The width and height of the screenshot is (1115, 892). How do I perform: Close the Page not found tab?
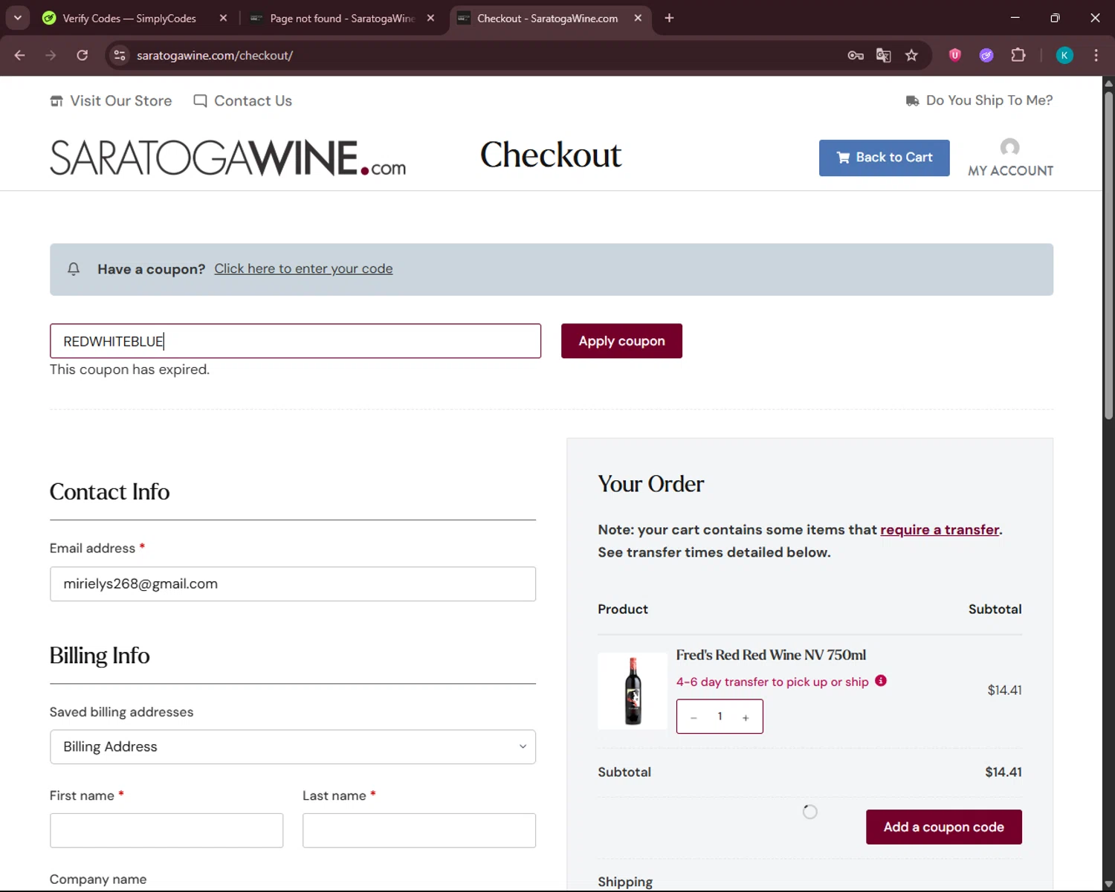click(430, 18)
